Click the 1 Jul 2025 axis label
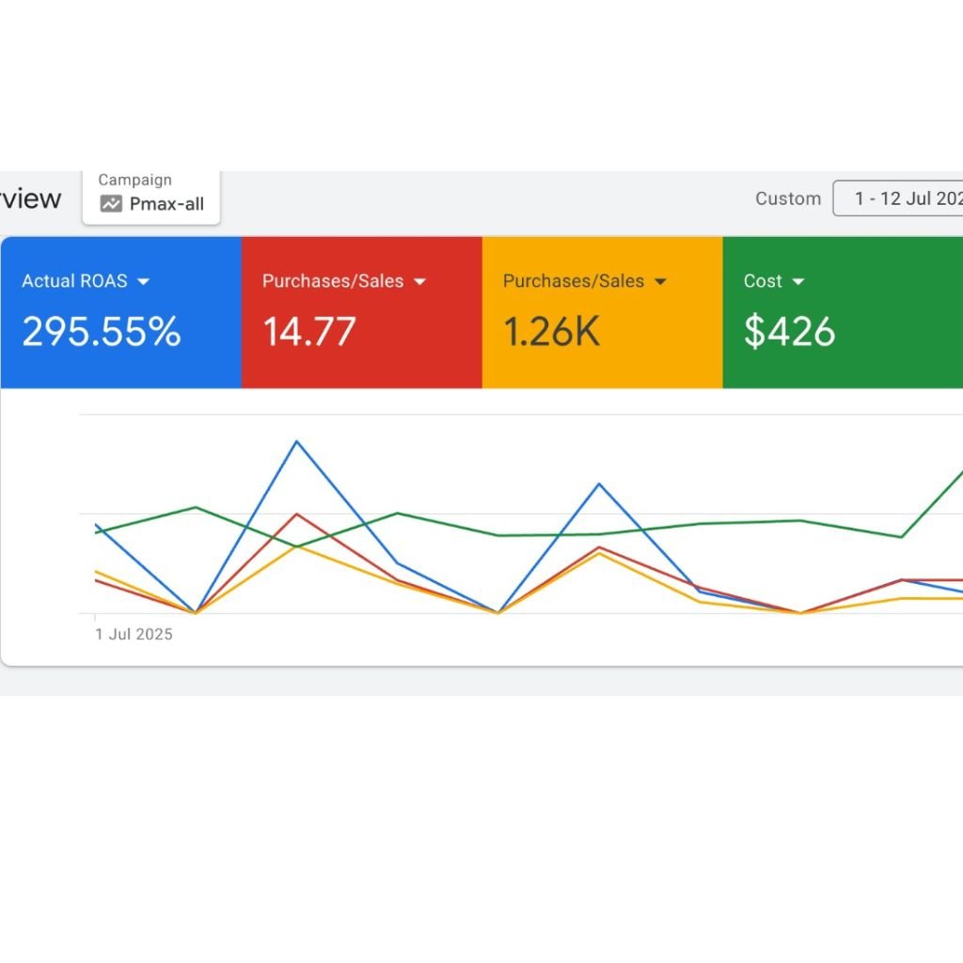 [x=134, y=634]
